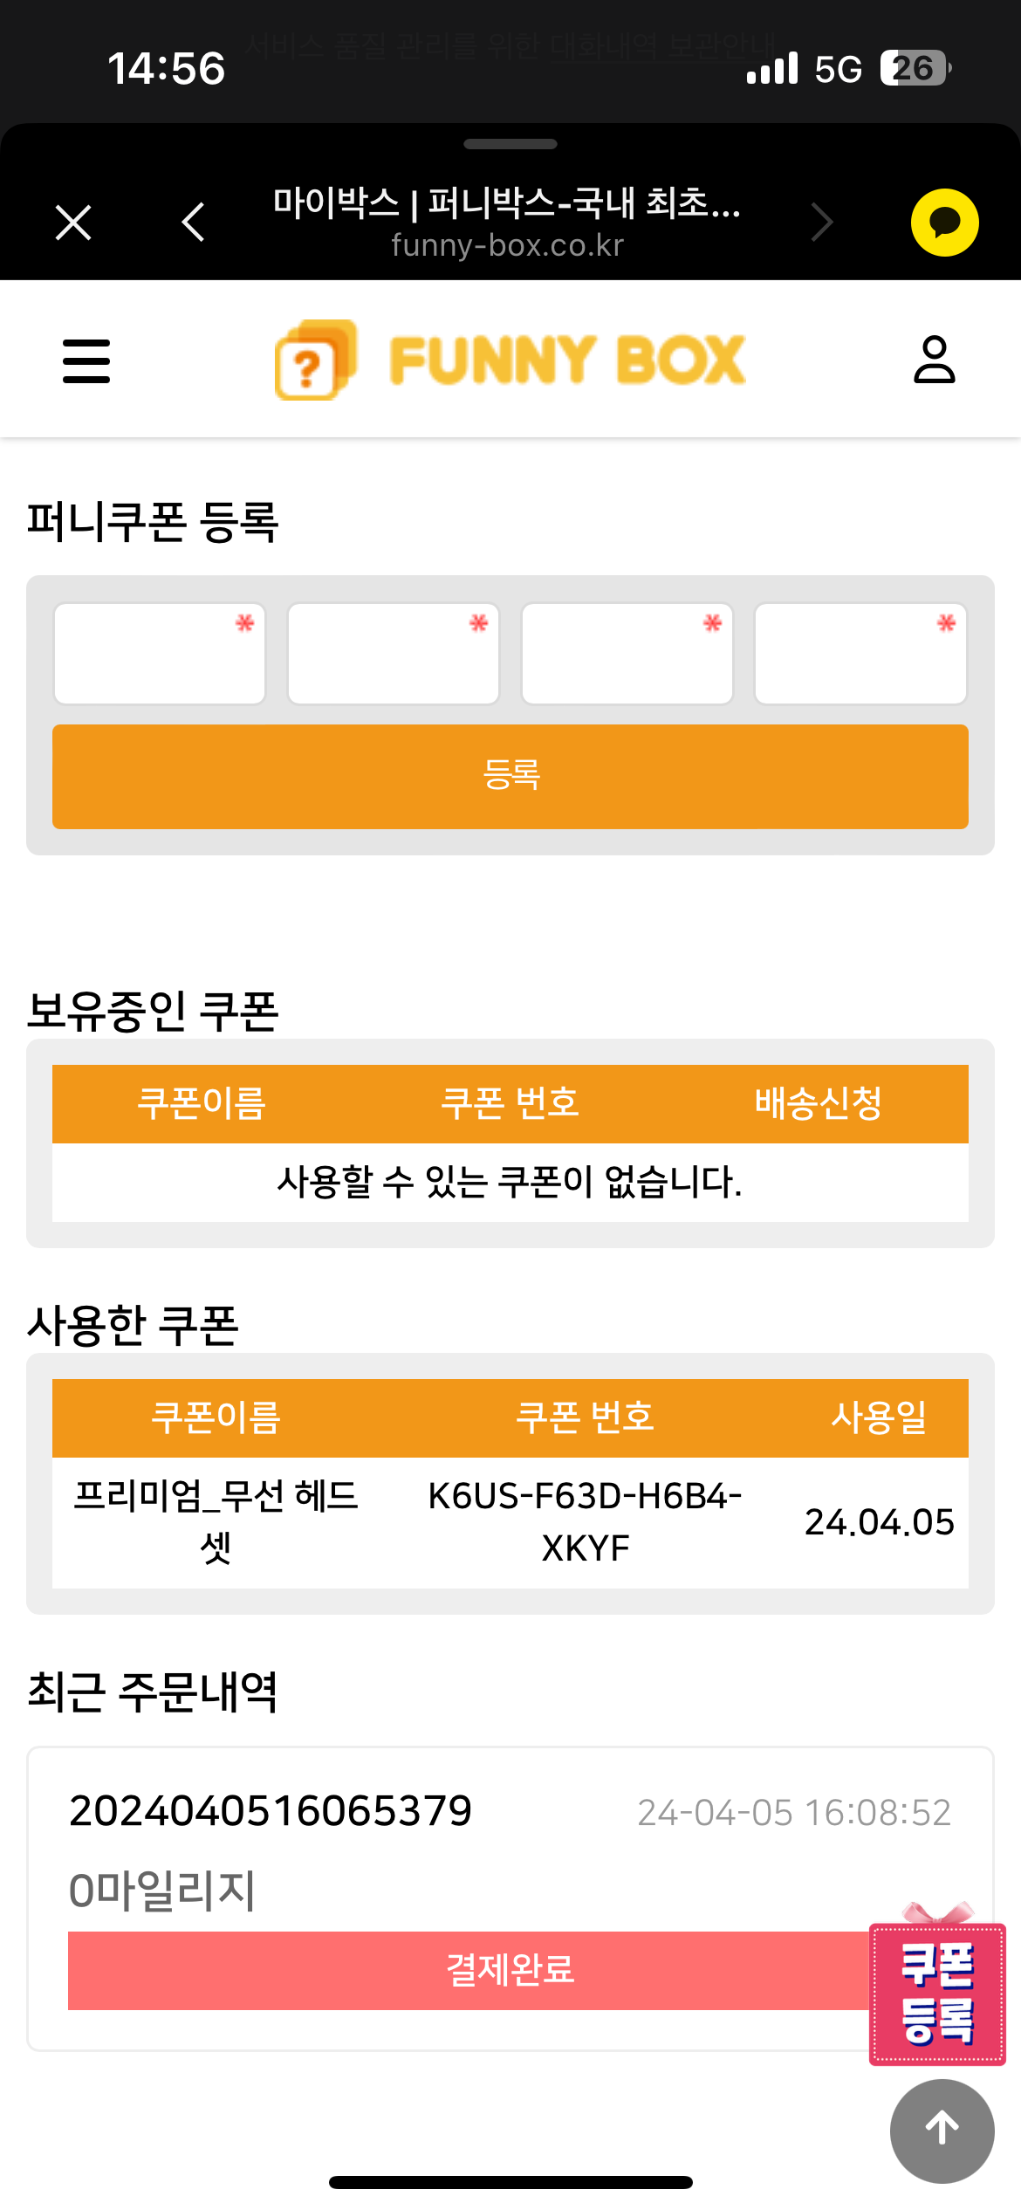Open the hamburger menu
Viewport: 1021px width, 2210px height.
point(86,360)
